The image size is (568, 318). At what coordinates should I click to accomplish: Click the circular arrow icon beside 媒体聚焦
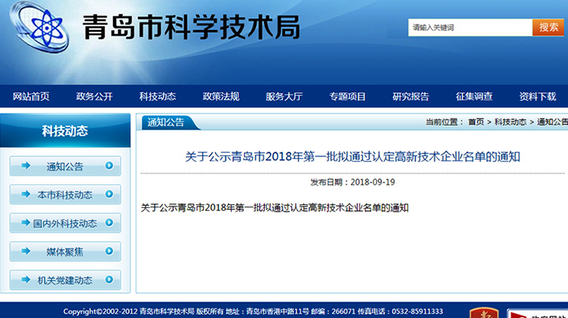coord(109,252)
